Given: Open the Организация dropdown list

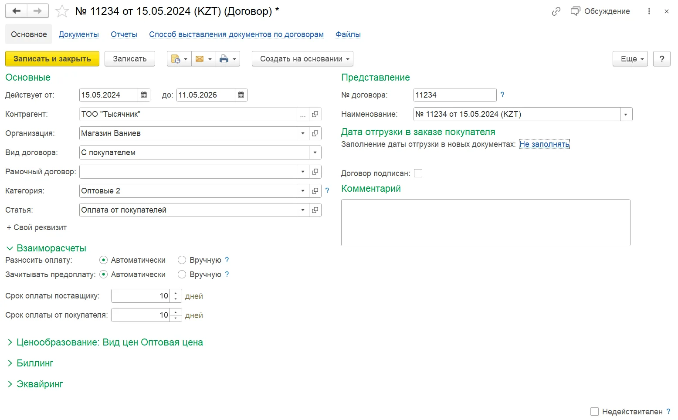Looking at the screenshot, I should pyautogui.click(x=303, y=133).
